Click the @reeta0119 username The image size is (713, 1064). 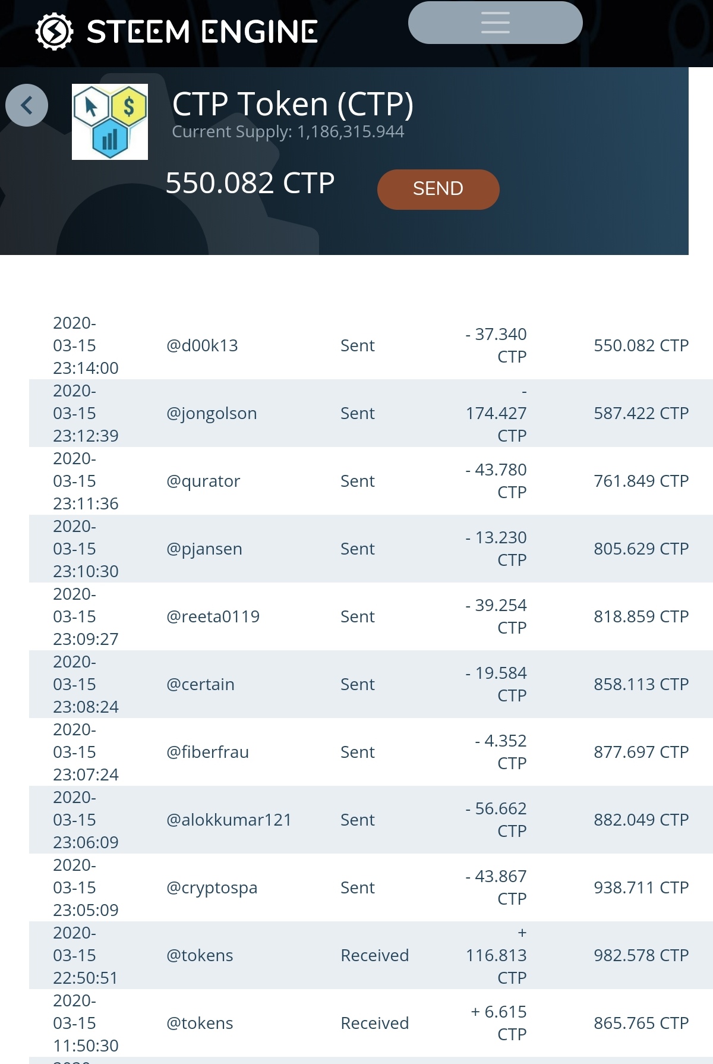click(213, 616)
